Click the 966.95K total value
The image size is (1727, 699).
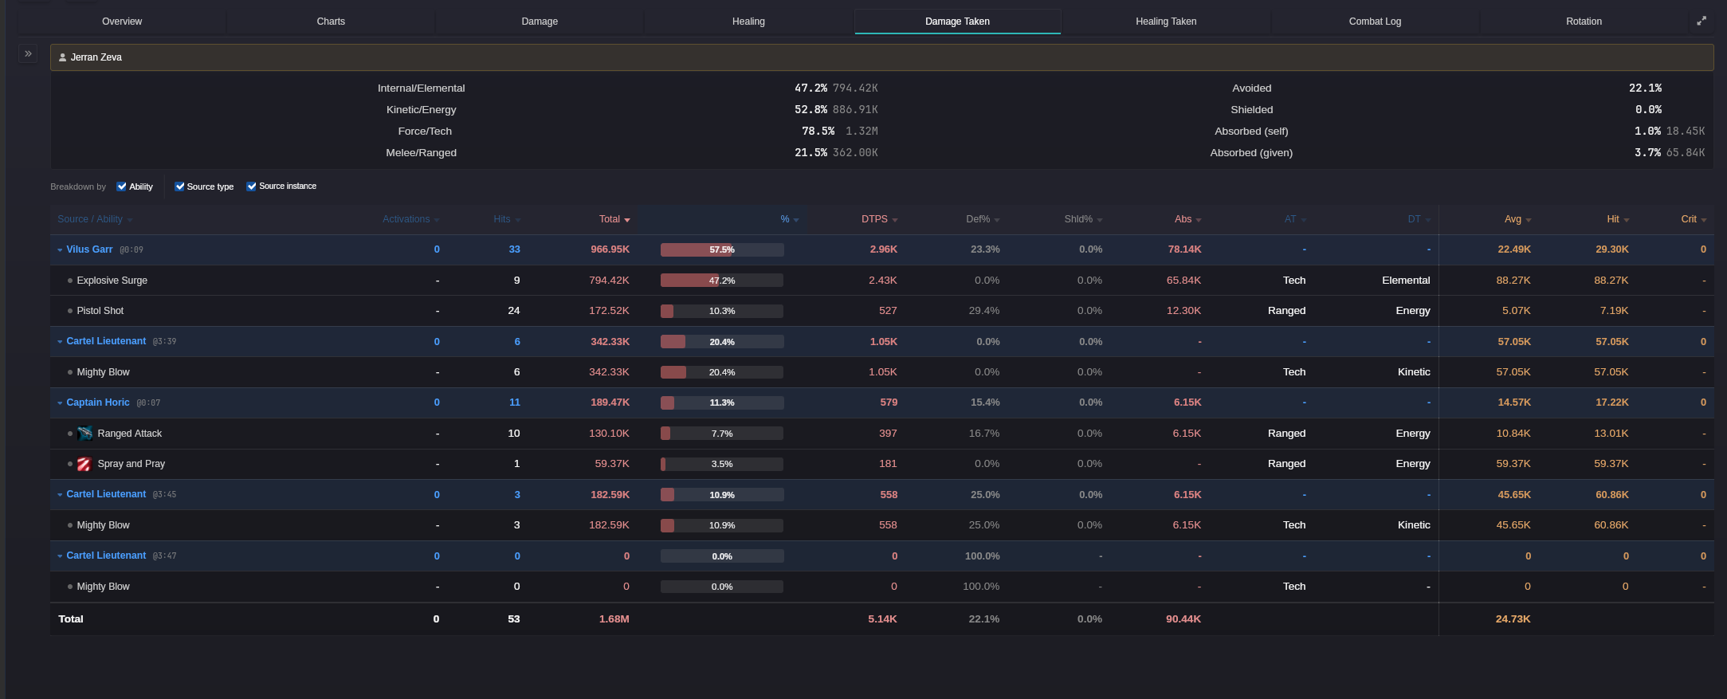click(610, 249)
